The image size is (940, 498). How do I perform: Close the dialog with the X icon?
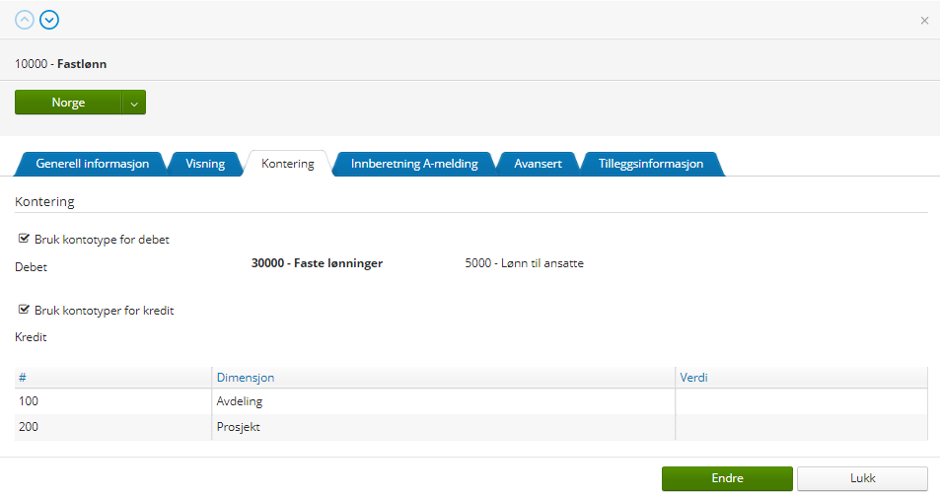(924, 21)
